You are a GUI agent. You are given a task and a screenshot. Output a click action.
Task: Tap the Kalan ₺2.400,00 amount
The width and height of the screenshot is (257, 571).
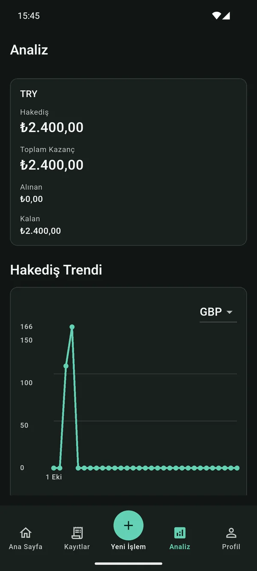coord(41,231)
